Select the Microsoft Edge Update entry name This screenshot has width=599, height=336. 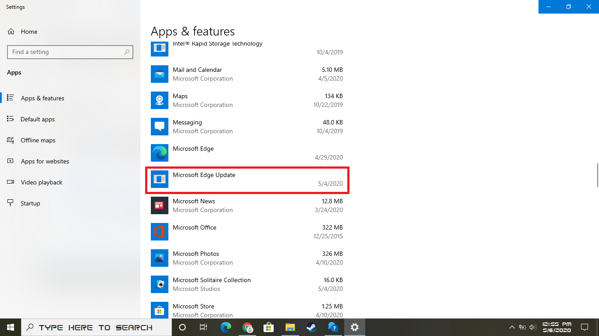click(204, 175)
